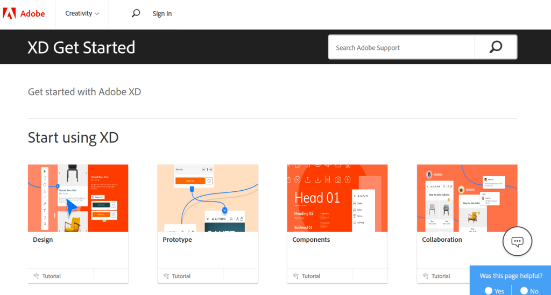
Task: Click the tutorial cap icon under Design
Action: tap(36, 276)
